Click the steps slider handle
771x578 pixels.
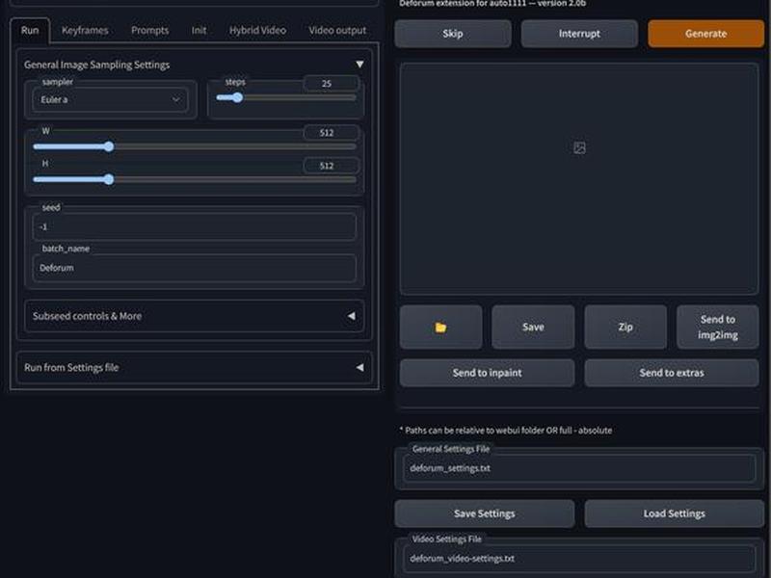click(x=237, y=97)
